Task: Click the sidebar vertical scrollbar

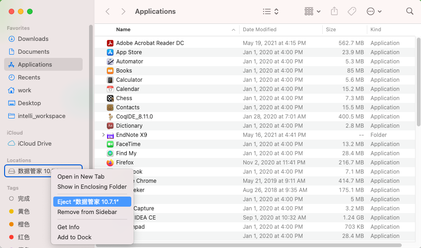Action: 91,97
